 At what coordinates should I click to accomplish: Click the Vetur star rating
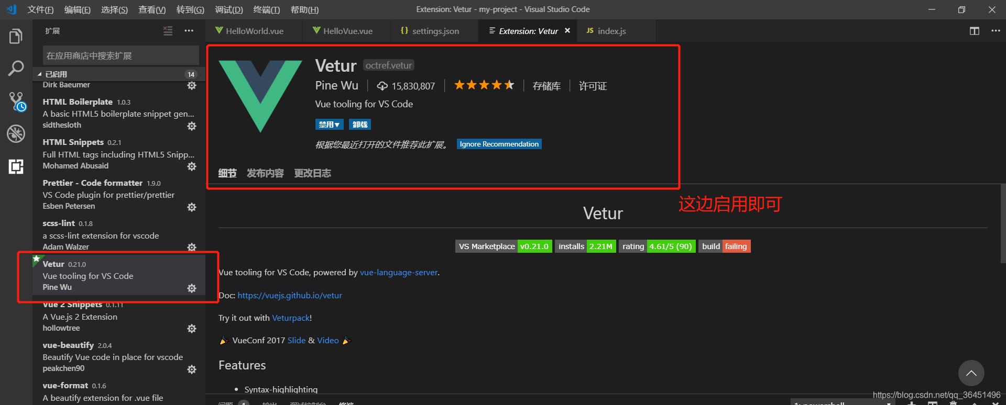(484, 85)
